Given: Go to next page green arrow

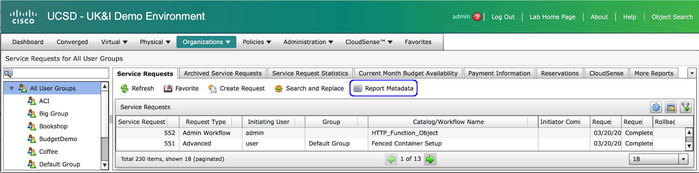Looking at the screenshot, I should click(x=430, y=159).
